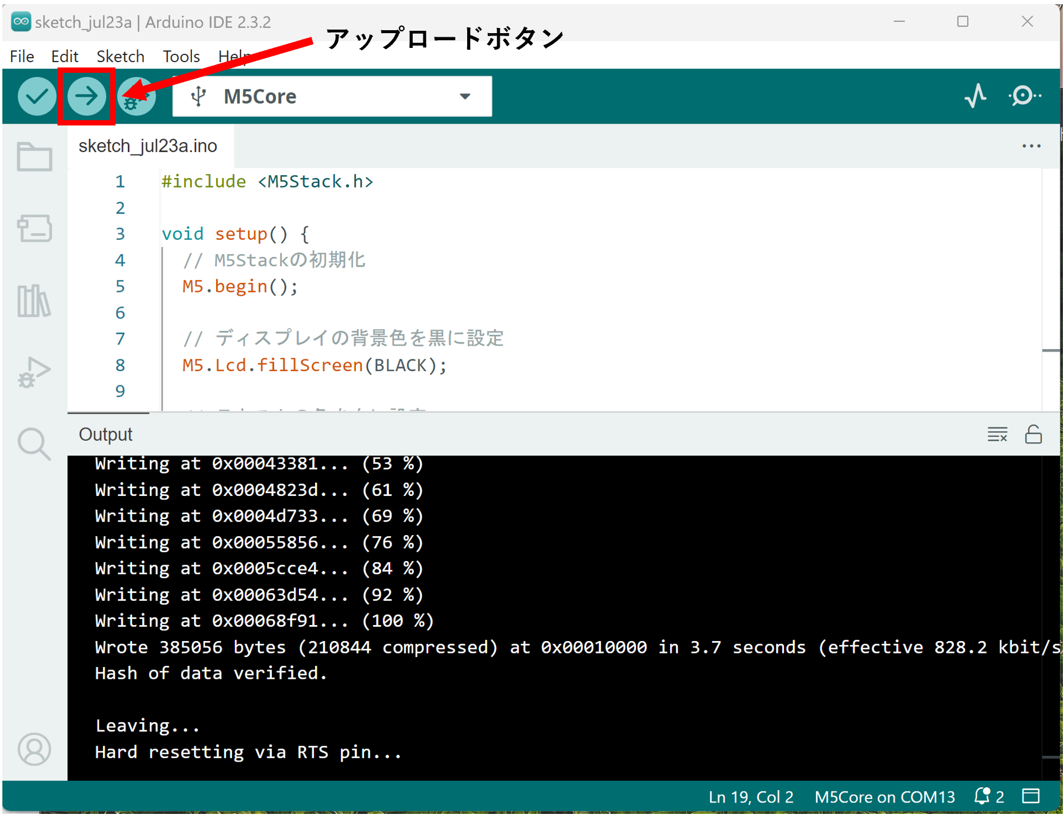Open the Tools menu
The height and width of the screenshot is (815, 1064).
(x=181, y=56)
